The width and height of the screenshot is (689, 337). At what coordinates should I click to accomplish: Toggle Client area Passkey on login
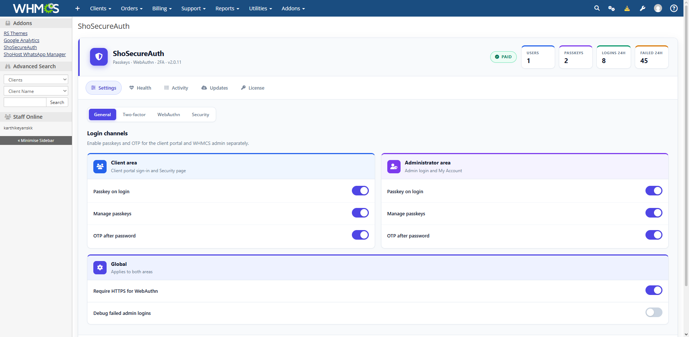360,191
